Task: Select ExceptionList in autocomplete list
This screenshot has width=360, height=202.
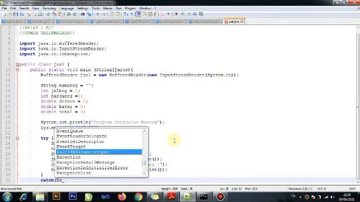Action: (99, 173)
